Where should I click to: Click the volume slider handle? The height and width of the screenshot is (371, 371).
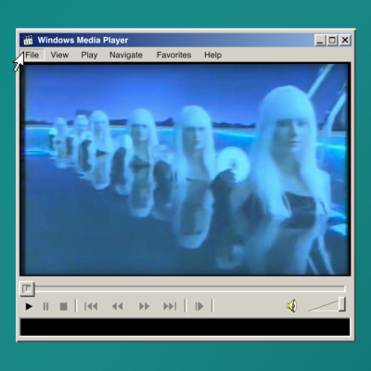(x=341, y=304)
